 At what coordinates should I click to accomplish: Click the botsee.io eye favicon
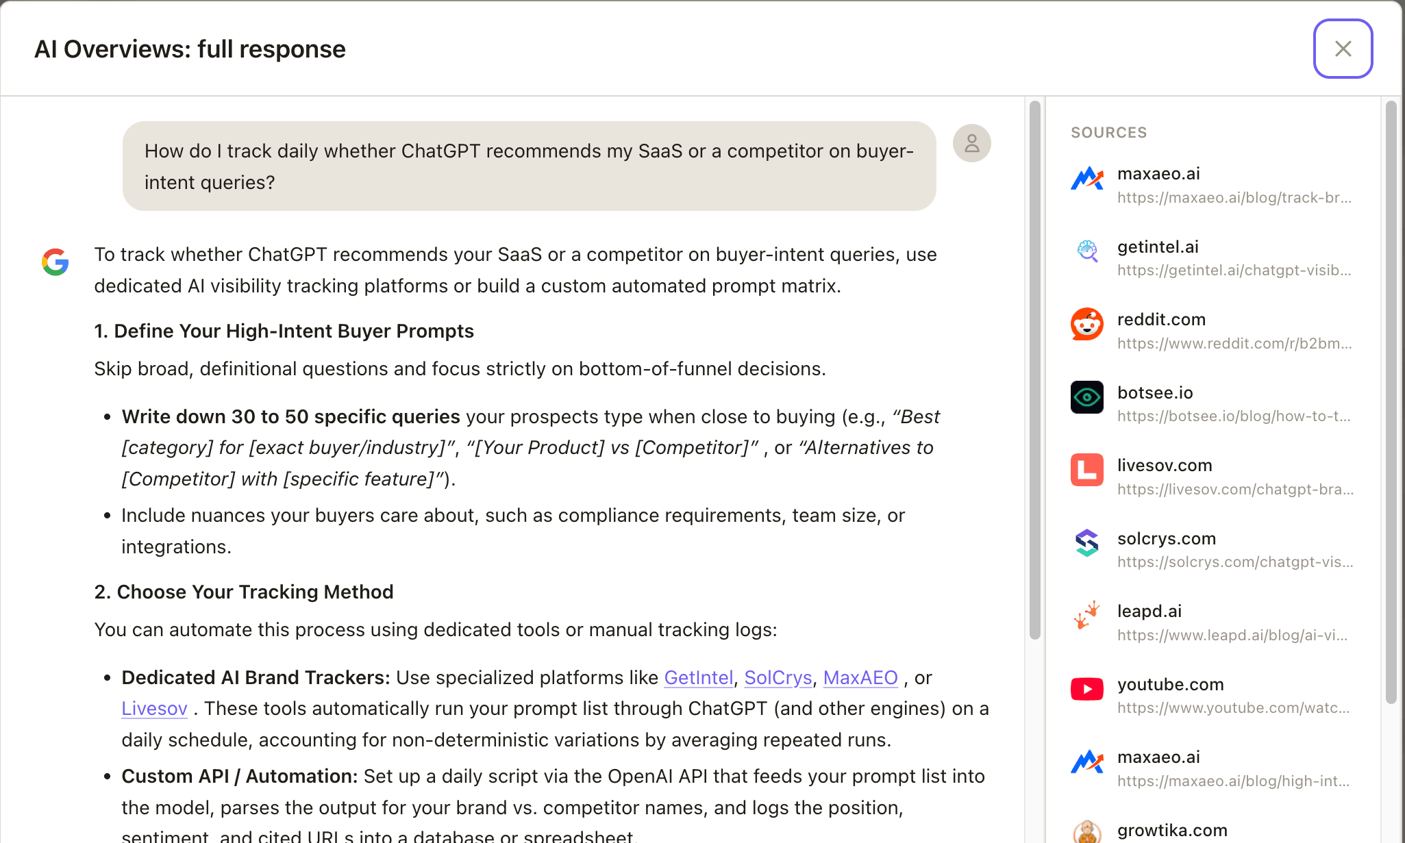1087,397
